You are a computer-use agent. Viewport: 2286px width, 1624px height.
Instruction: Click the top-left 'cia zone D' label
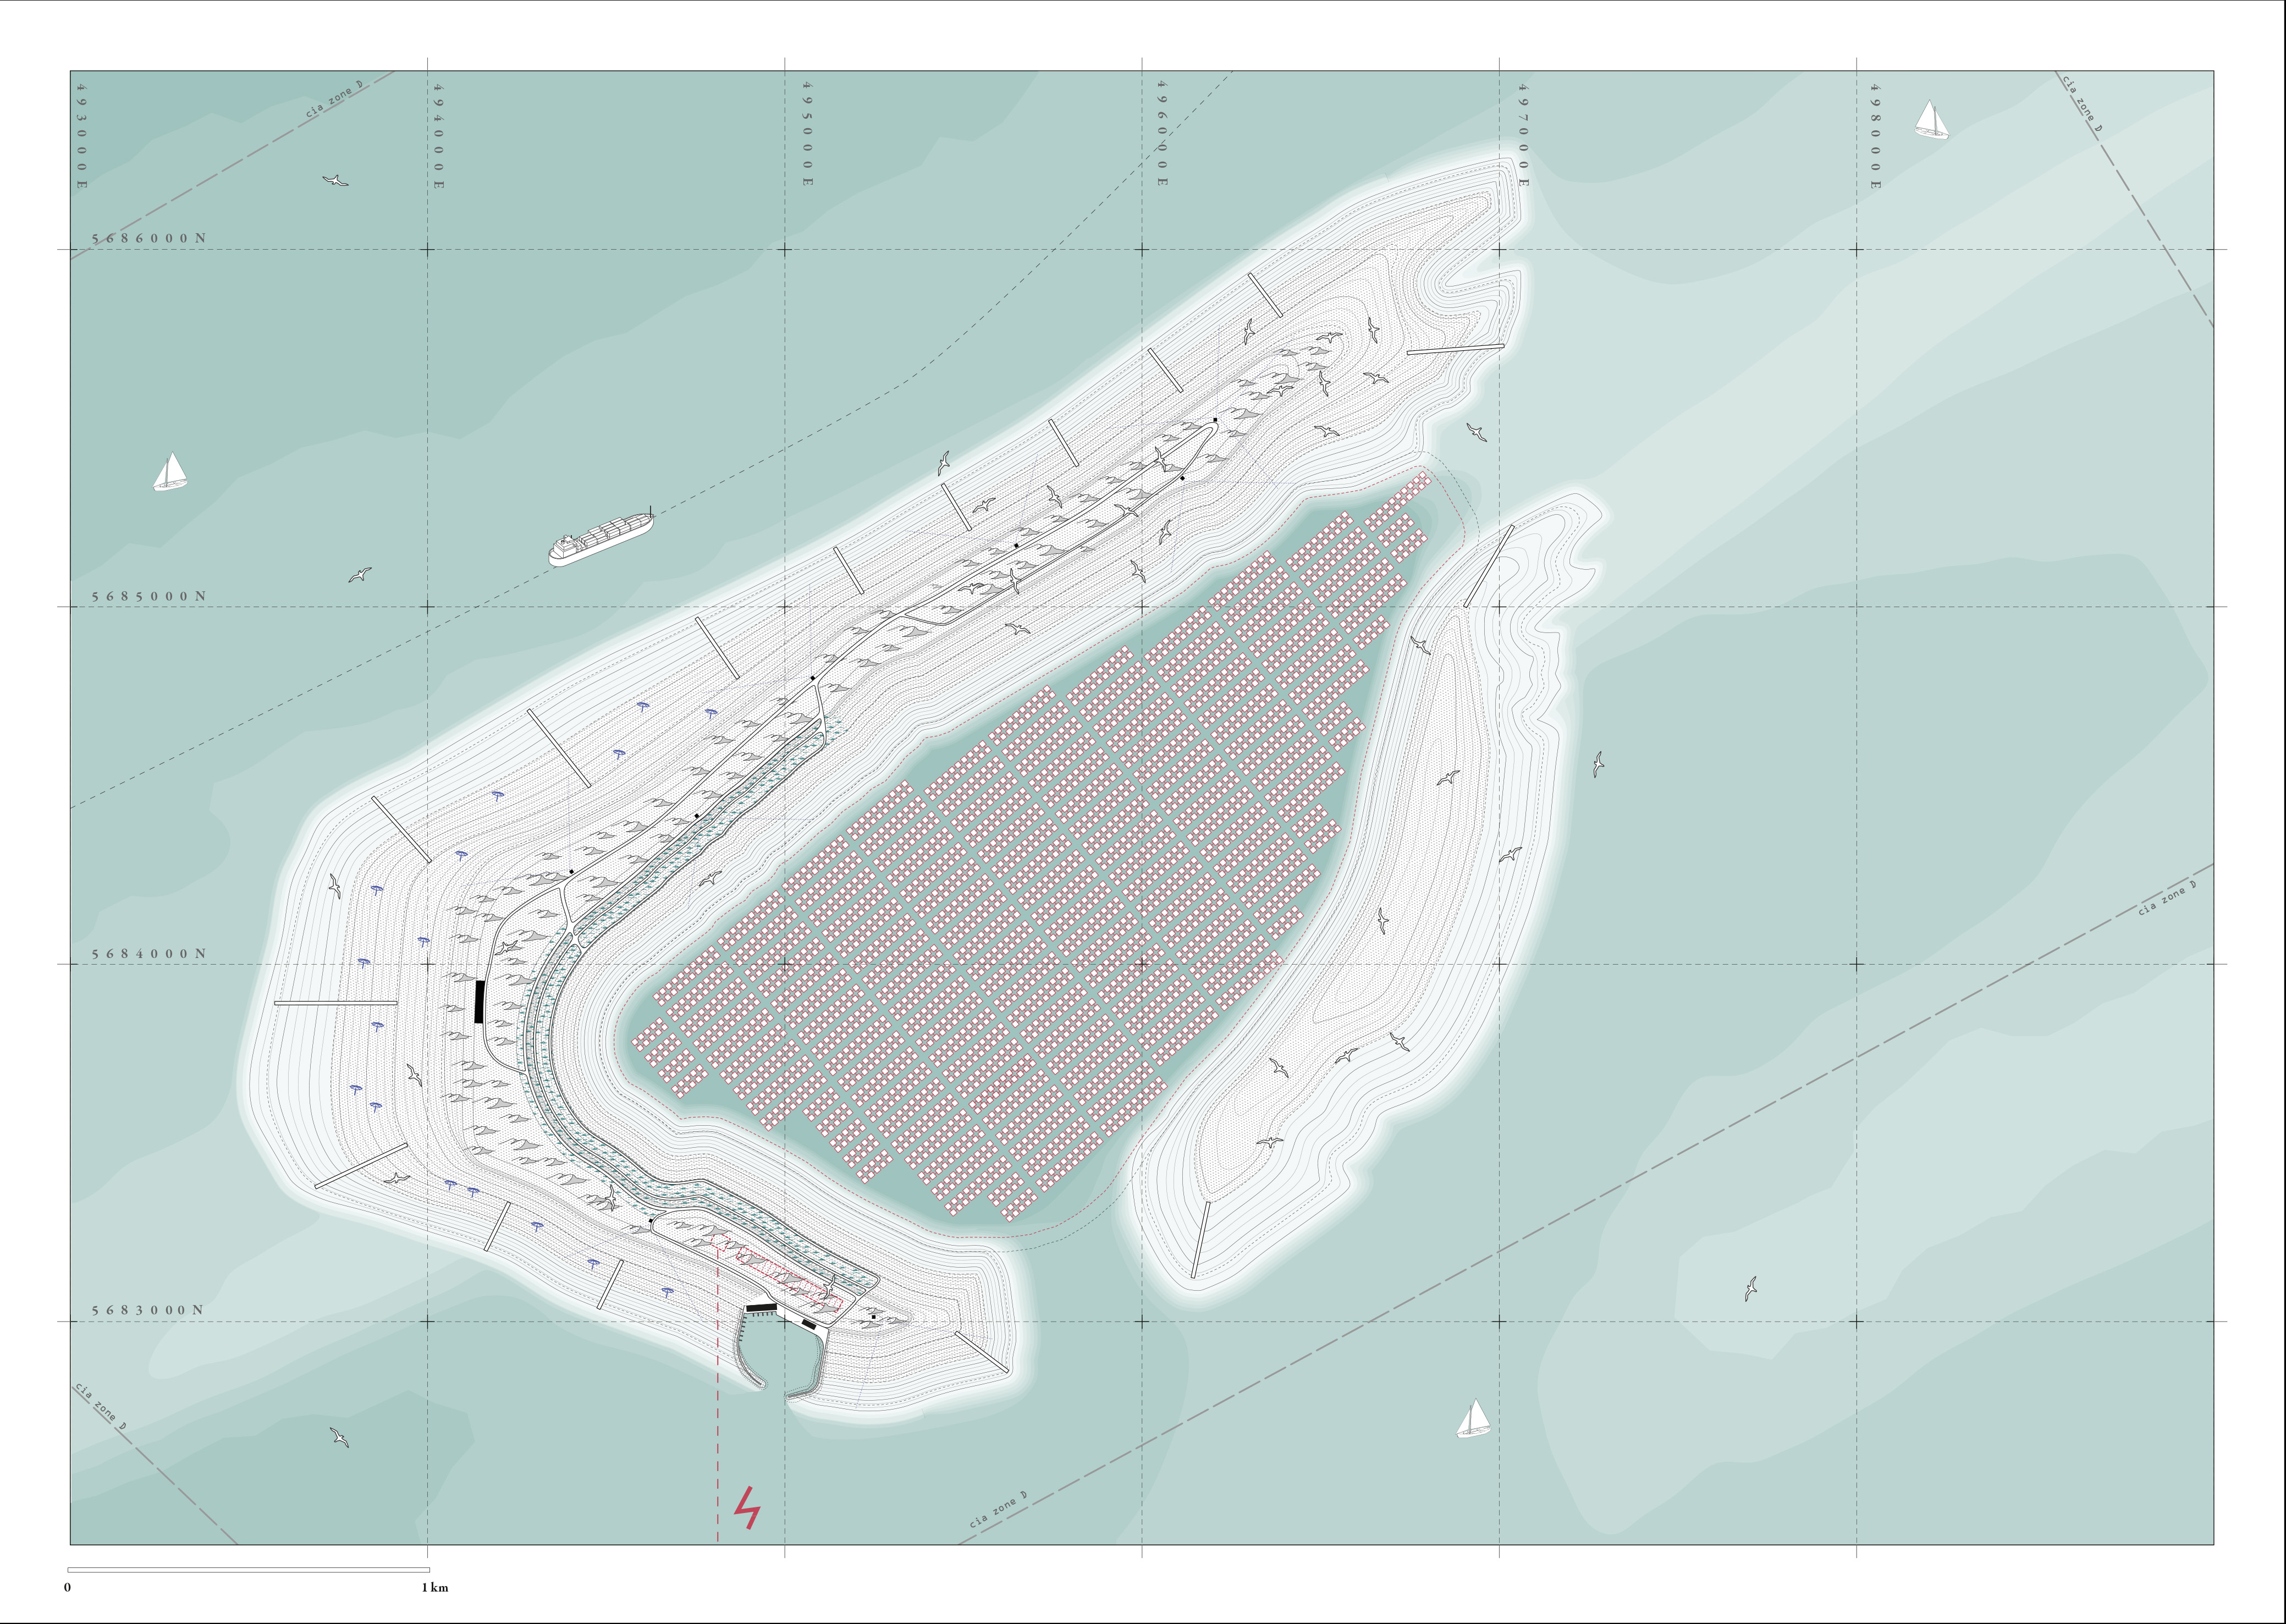(x=334, y=100)
